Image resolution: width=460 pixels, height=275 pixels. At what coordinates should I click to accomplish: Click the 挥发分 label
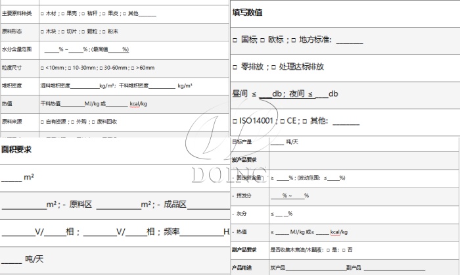[x=244, y=196]
